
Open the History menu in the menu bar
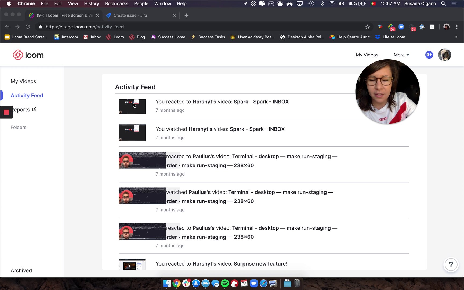pos(92,3)
